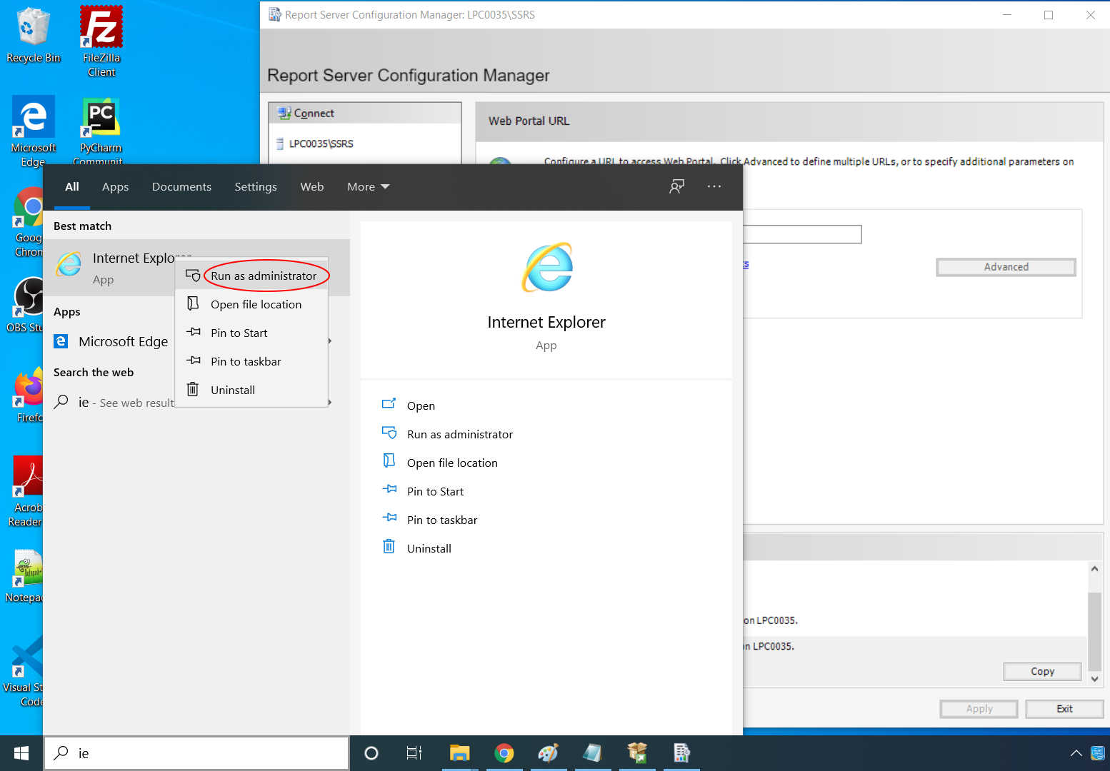The width and height of the screenshot is (1110, 771).
Task: Open the three-dots options in search panel
Action: [x=714, y=187]
